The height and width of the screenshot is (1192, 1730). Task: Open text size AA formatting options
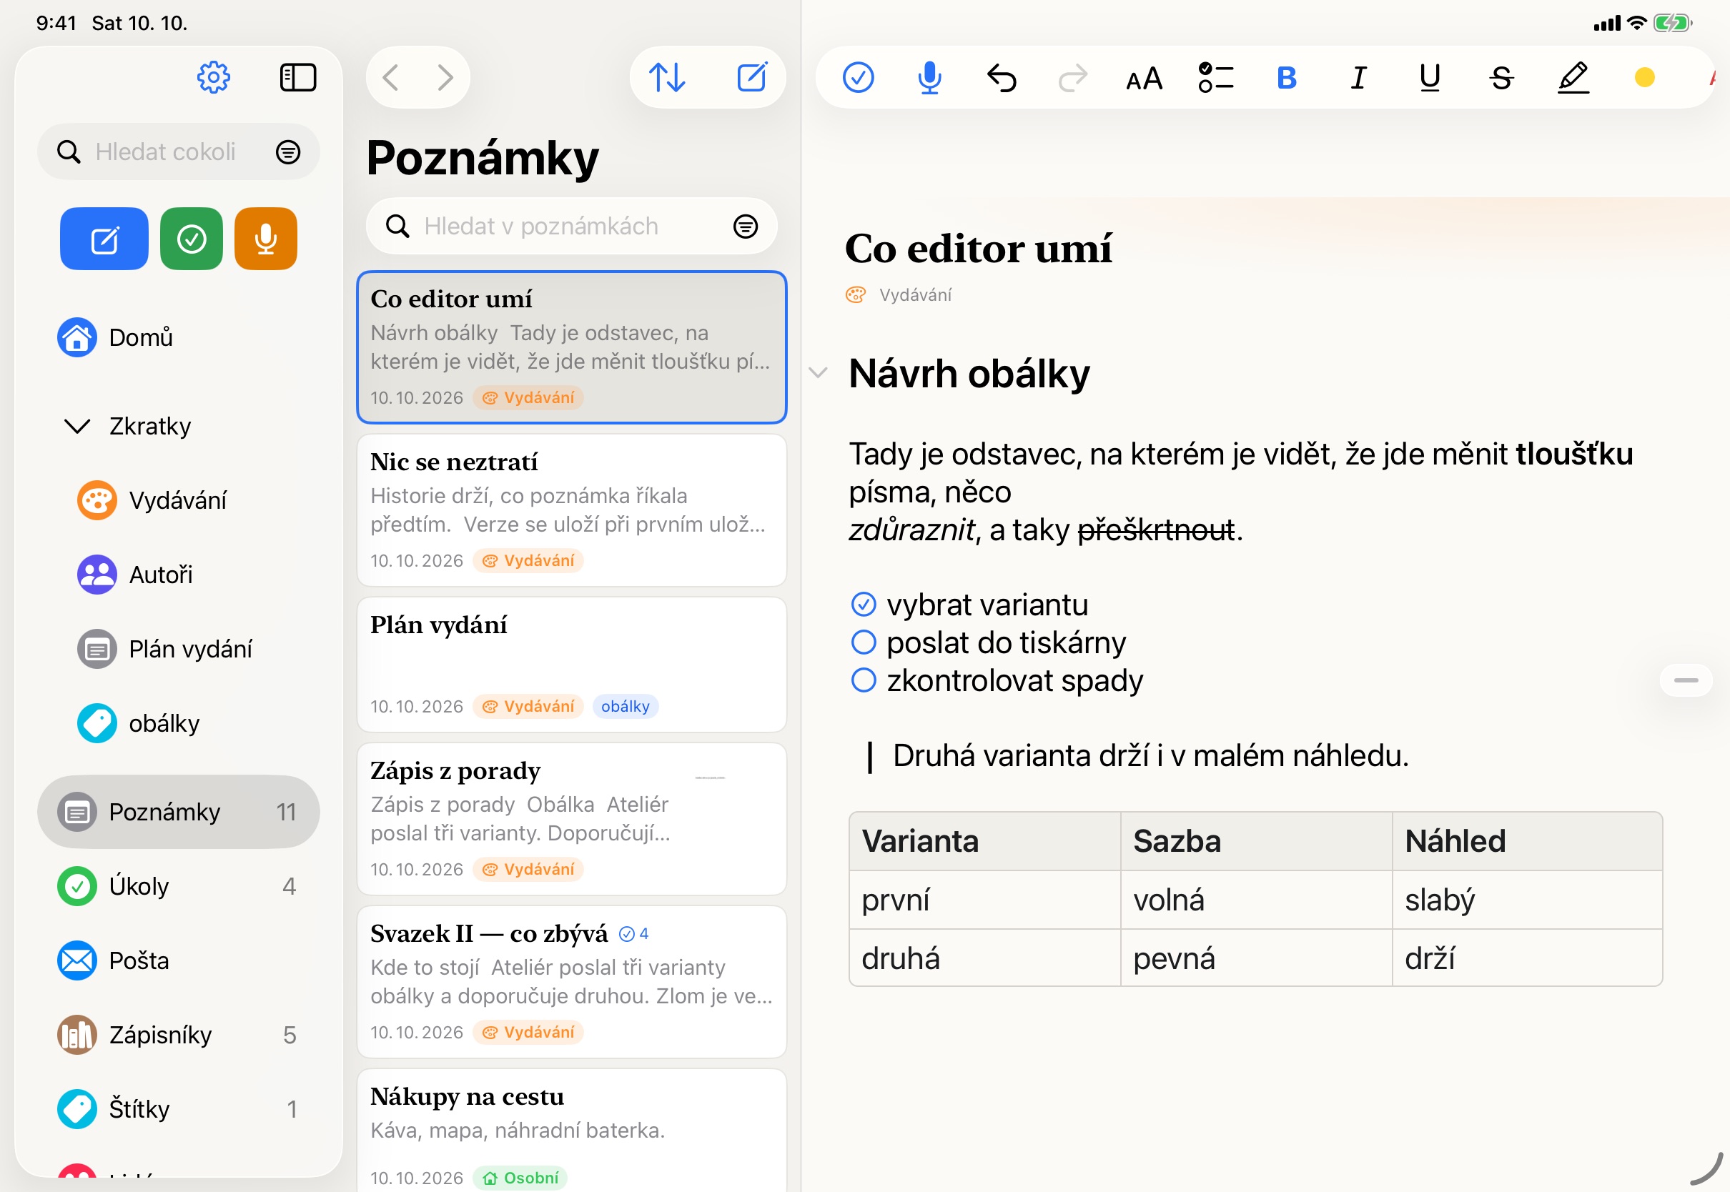click(x=1144, y=78)
